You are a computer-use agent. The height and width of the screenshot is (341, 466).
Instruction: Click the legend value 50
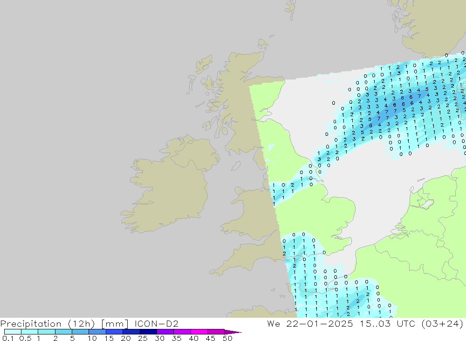point(227,338)
